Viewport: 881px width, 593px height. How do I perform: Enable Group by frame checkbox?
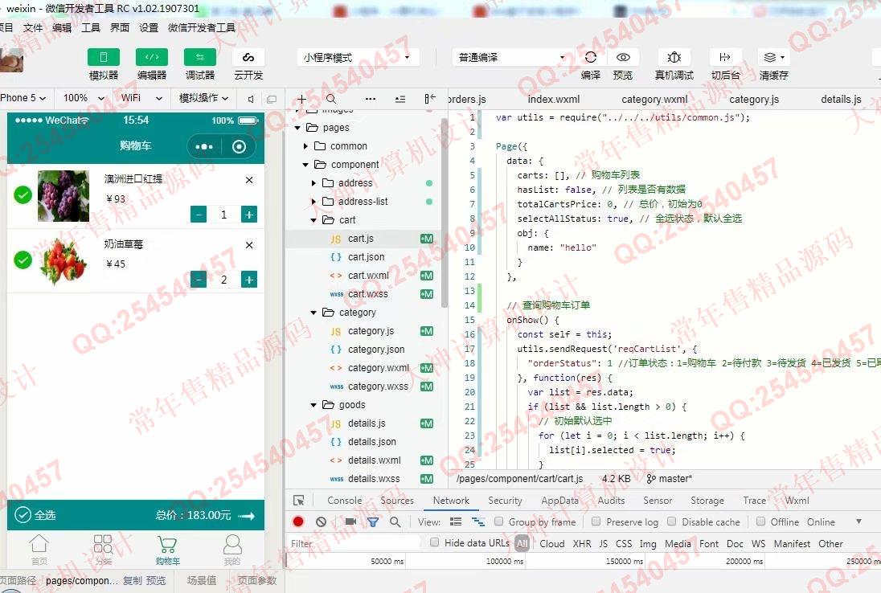[498, 521]
